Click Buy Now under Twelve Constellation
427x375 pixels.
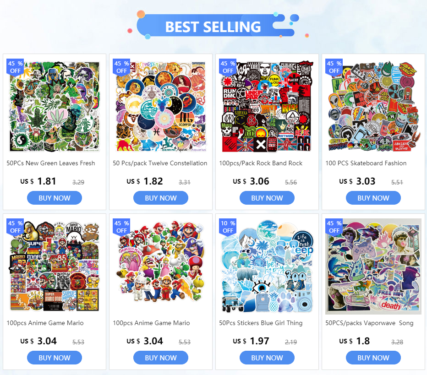click(x=161, y=198)
